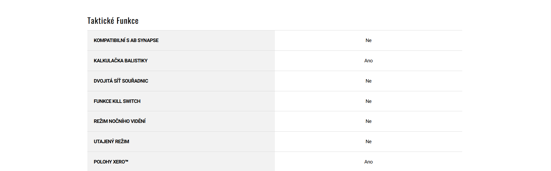
Task: Select the Ne value for Režim nočního vidění
Action: (x=368, y=121)
